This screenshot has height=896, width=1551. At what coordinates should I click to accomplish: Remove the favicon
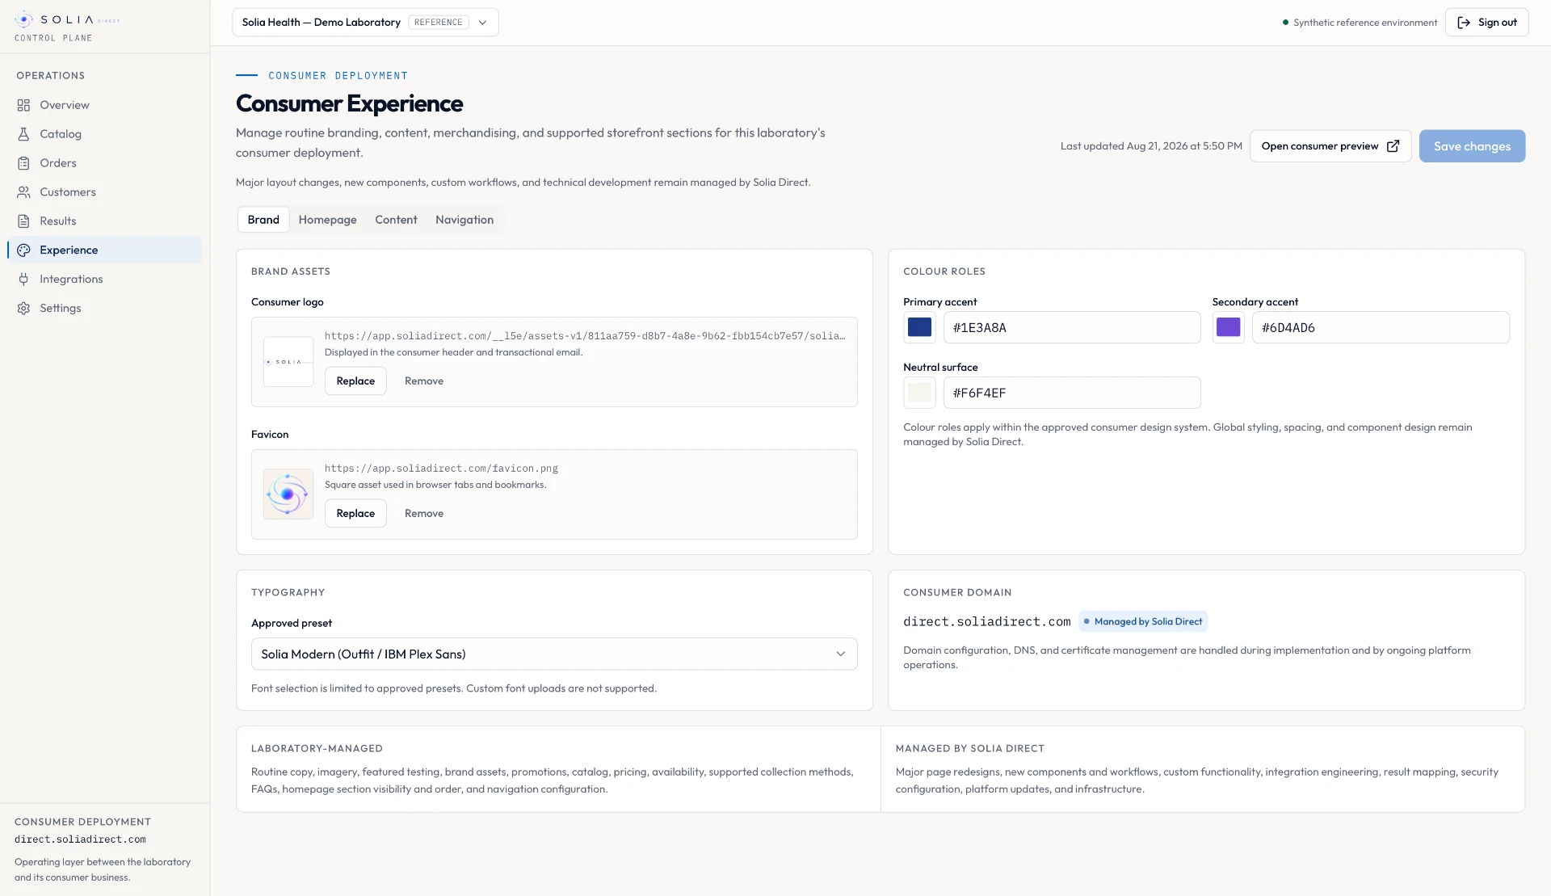coord(424,514)
